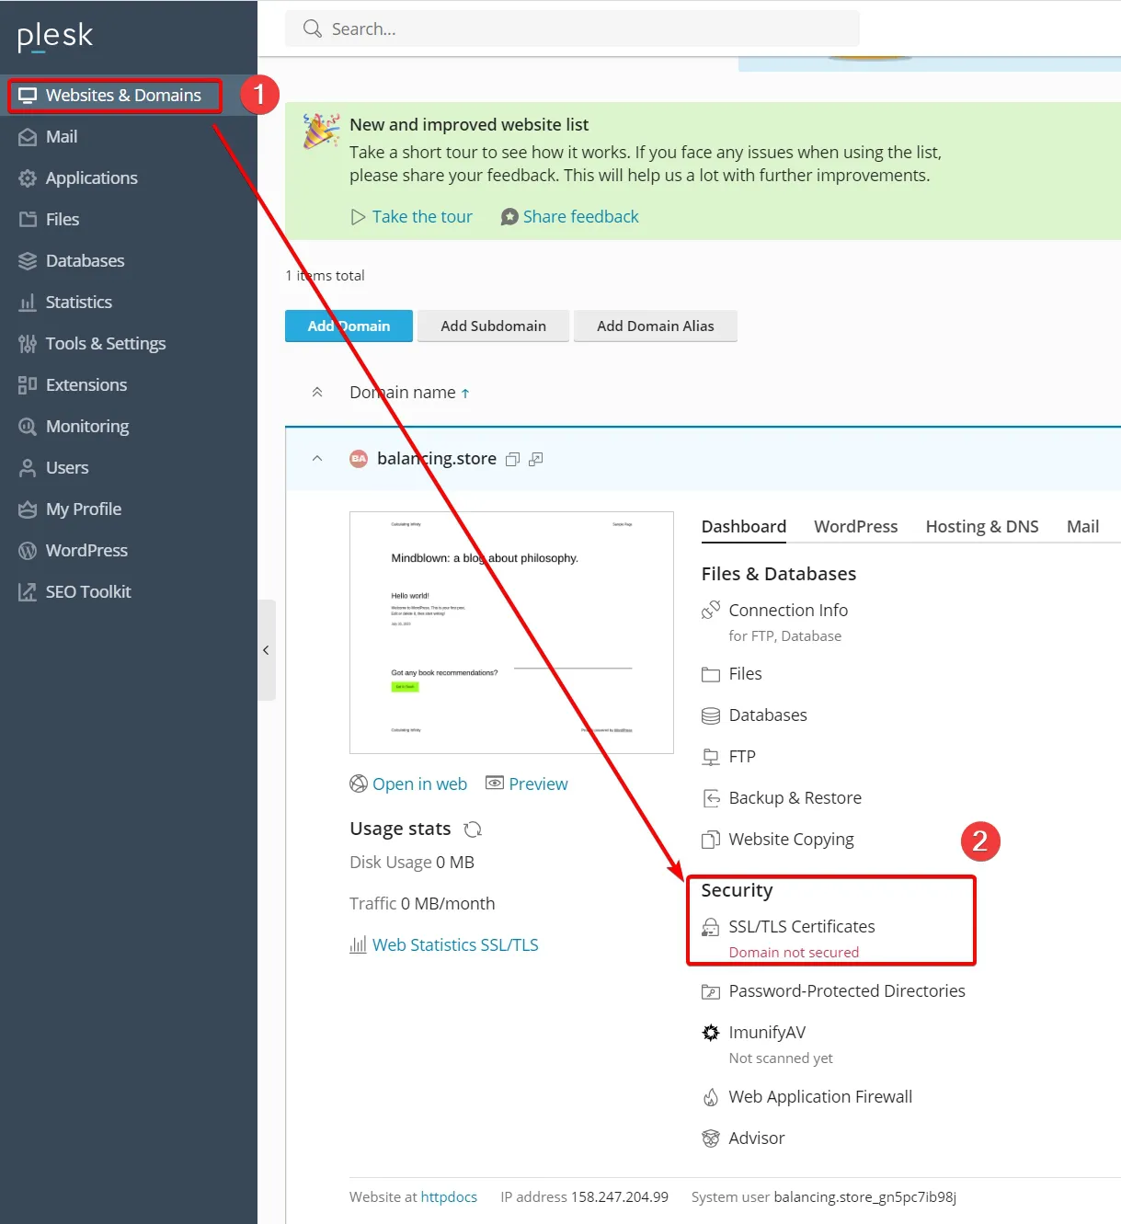This screenshot has height=1224, width=1121.
Task: Click the Databases stack icon in dashboard
Action: 711,715
